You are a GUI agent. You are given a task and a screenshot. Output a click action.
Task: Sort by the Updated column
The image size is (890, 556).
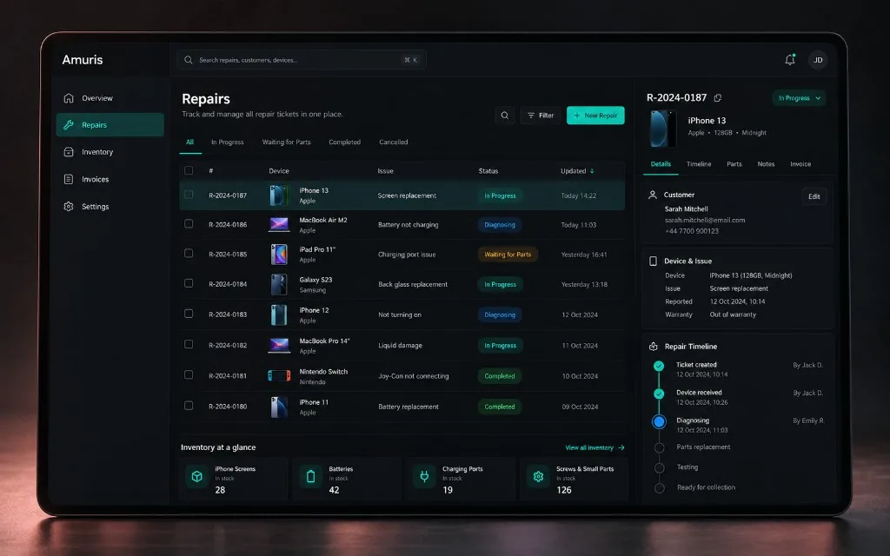click(577, 171)
